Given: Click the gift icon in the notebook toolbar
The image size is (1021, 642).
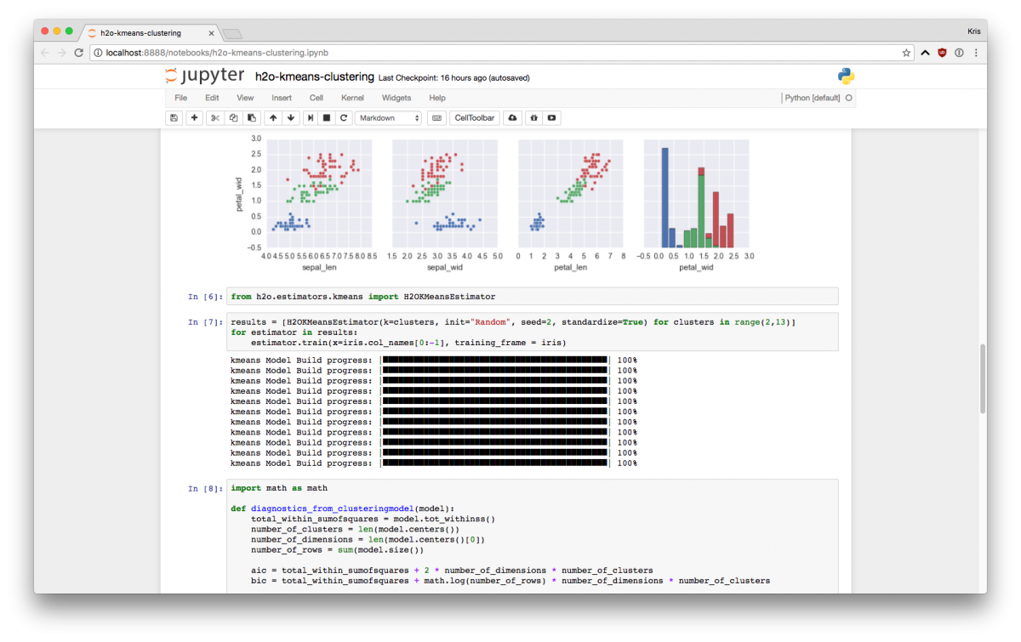Looking at the screenshot, I should tap(533, 118).
